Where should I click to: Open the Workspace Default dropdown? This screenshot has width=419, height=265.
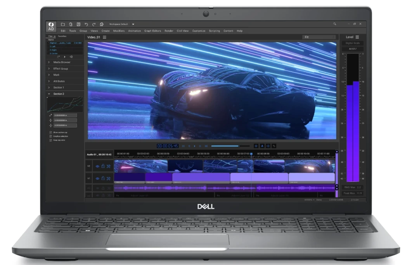(x=133, y=24)
